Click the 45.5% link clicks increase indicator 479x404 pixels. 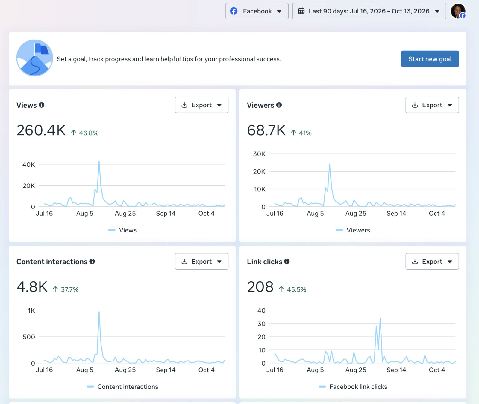point(292,289)
